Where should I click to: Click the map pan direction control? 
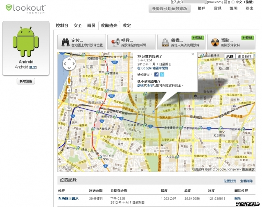click(69, 63)
